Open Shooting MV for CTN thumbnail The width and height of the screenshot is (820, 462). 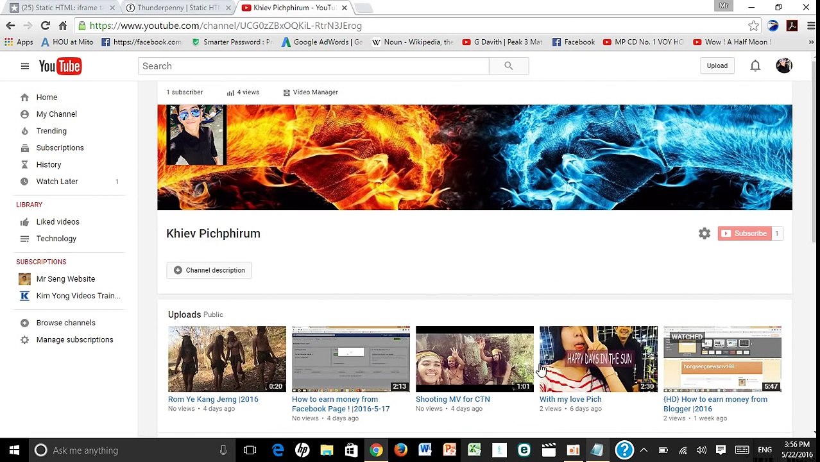tap(475, 359)
